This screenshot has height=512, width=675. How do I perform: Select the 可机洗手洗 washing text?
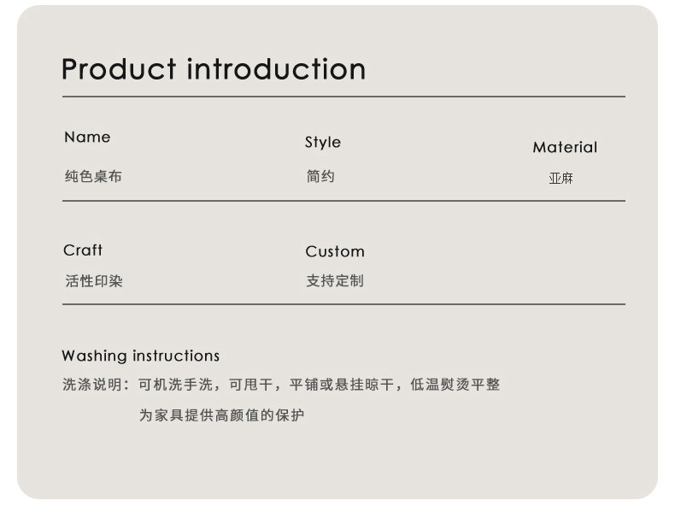[x=173, y=385]
